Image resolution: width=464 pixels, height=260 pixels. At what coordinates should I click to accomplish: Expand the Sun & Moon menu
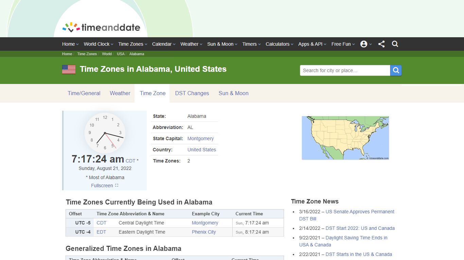click(222, 44)
